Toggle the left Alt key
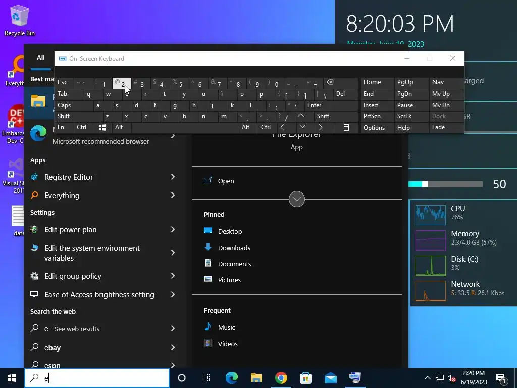 coord(121,128)
